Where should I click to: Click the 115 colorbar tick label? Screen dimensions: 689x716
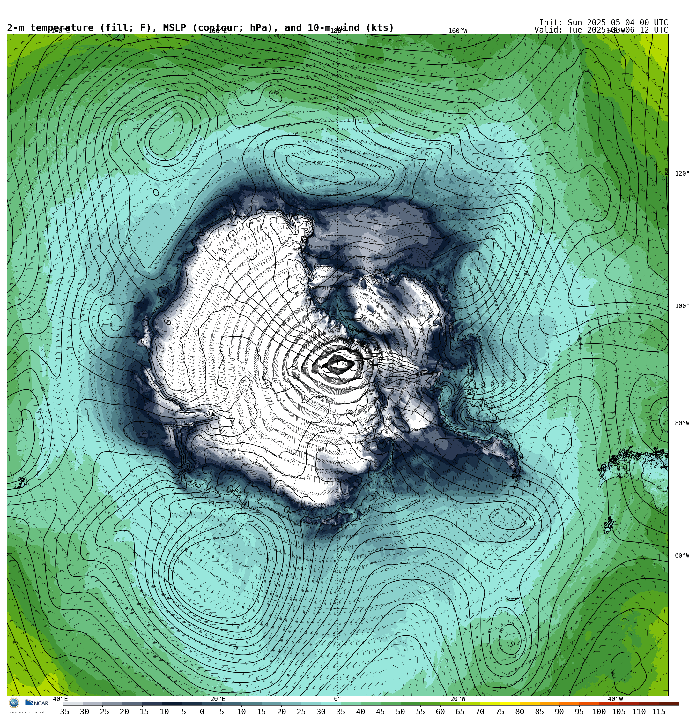coord(659,712)
